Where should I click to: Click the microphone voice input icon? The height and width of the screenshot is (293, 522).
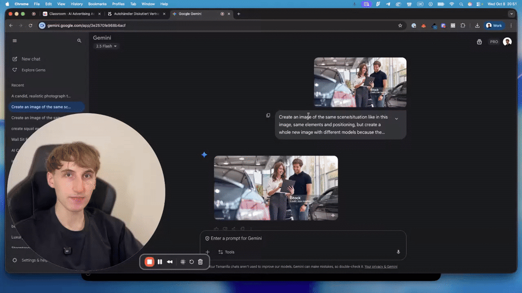398,252
